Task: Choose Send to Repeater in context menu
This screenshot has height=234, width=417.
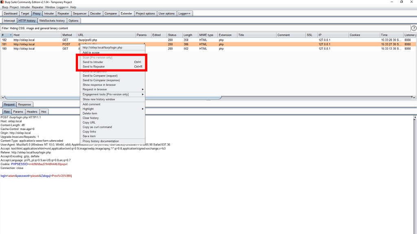Action: click(113, 67)
